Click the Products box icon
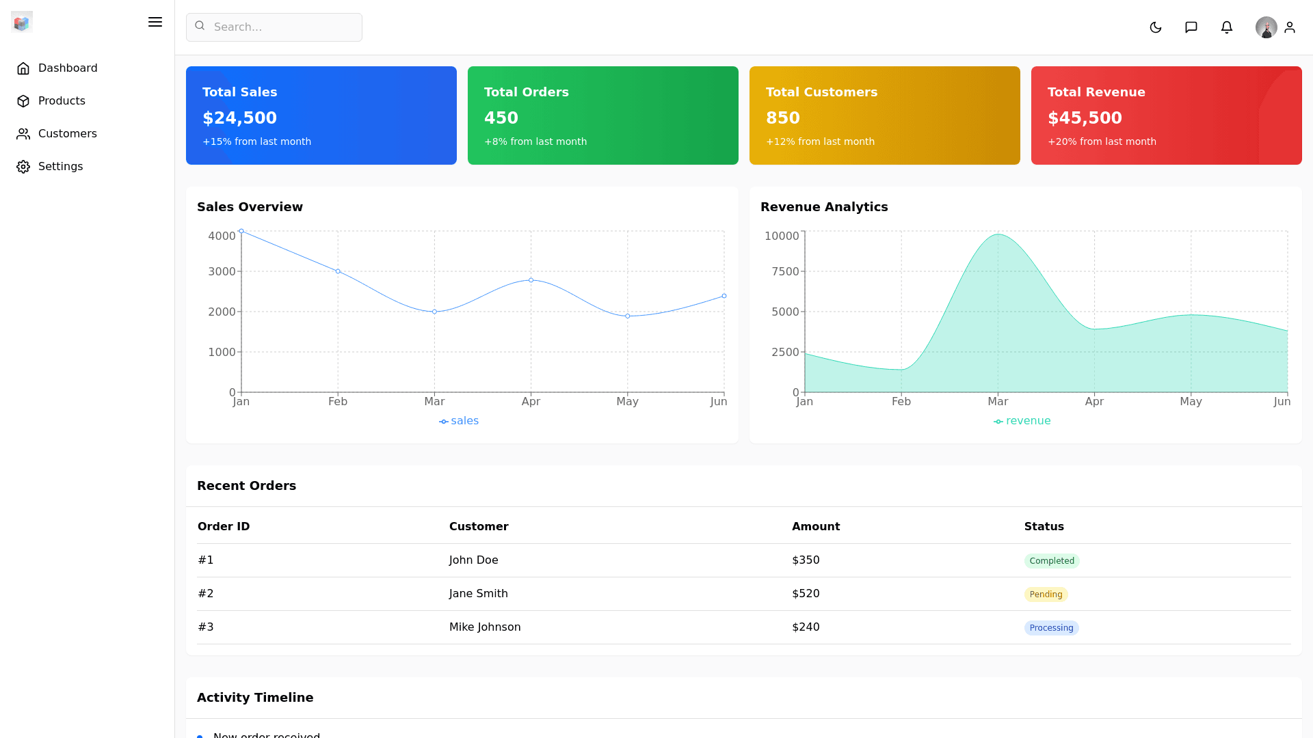 click(x=23, y=101)
